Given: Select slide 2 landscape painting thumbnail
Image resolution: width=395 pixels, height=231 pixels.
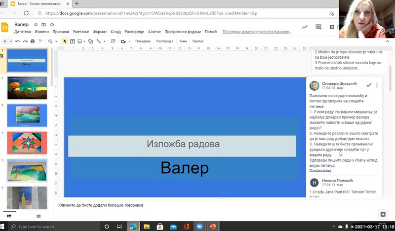Looking at the screenshot, I should [27, 88].
